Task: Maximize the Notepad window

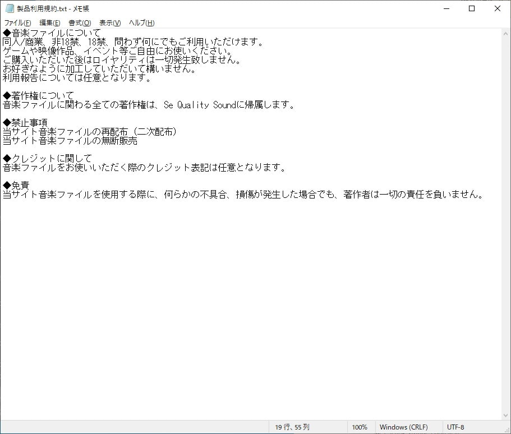Action: tap(472, 8)
